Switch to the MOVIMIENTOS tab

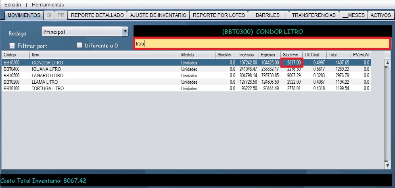coord(24,15)
